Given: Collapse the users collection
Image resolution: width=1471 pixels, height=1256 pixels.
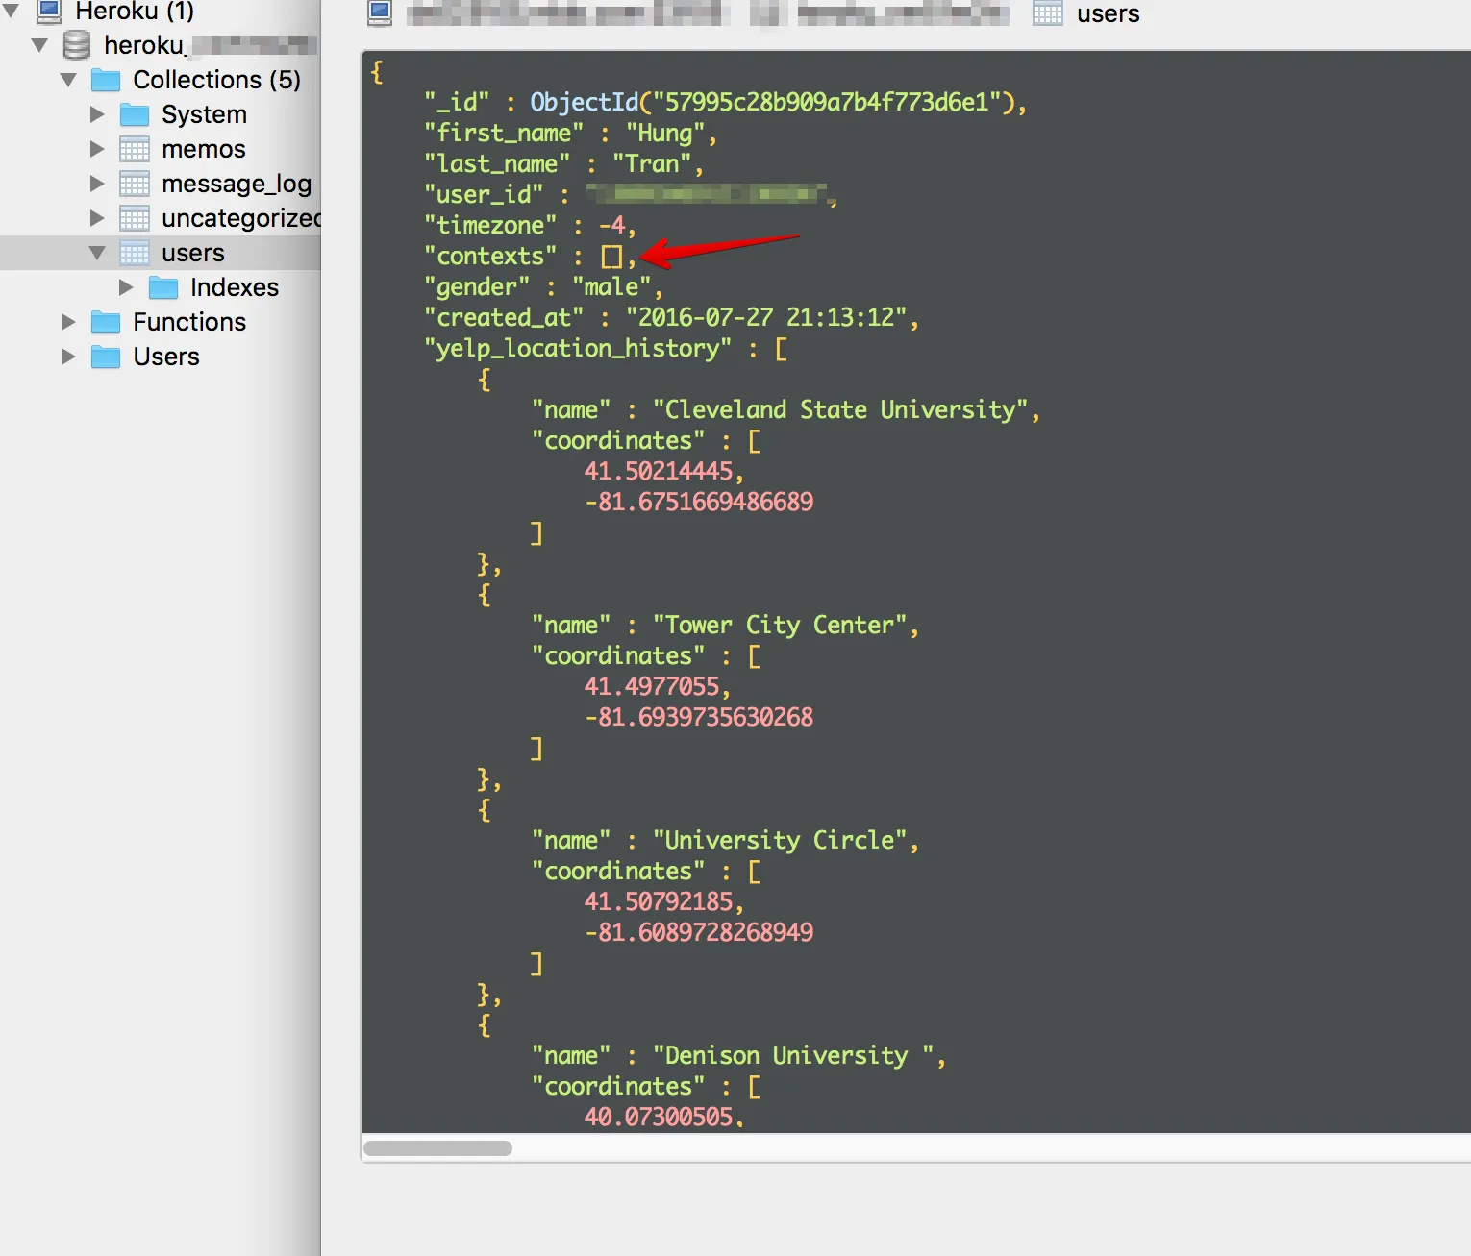Looking at the screenshot, I should click(x=97, y=253).
